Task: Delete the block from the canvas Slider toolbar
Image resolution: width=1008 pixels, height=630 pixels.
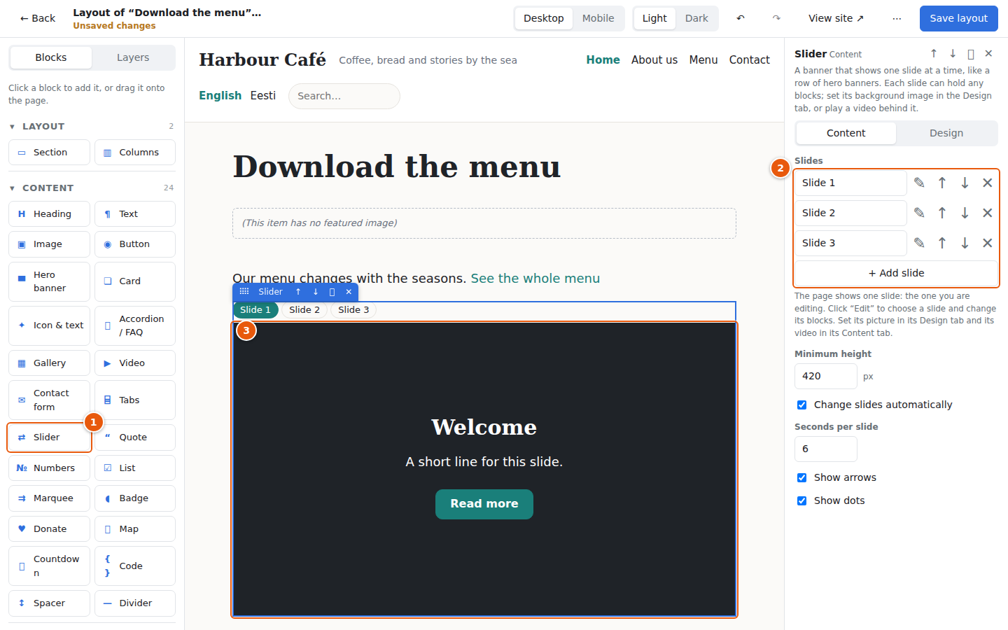Action: pyautogui.click(x=349, y=292)
